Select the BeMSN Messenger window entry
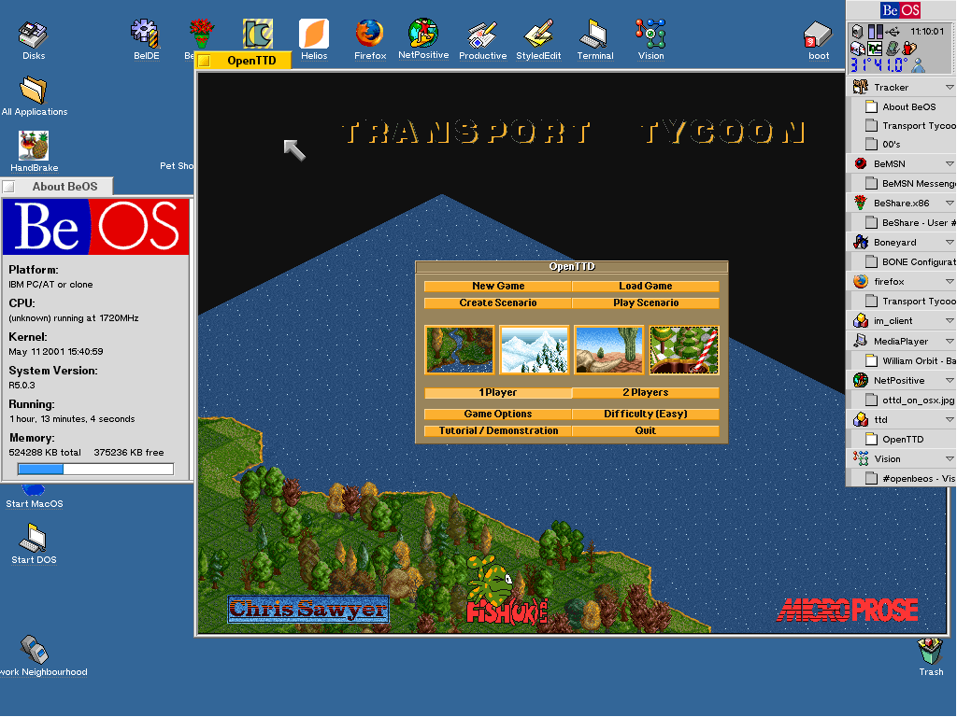Viewport: 957px width, 717px height. tap(904, 184)
